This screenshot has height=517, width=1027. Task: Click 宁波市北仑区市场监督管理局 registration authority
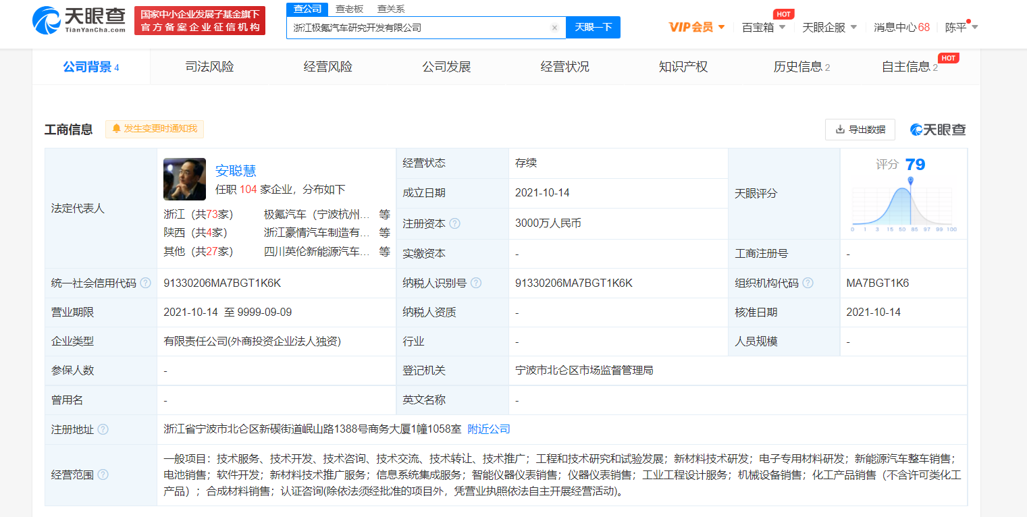coord(584,371)
